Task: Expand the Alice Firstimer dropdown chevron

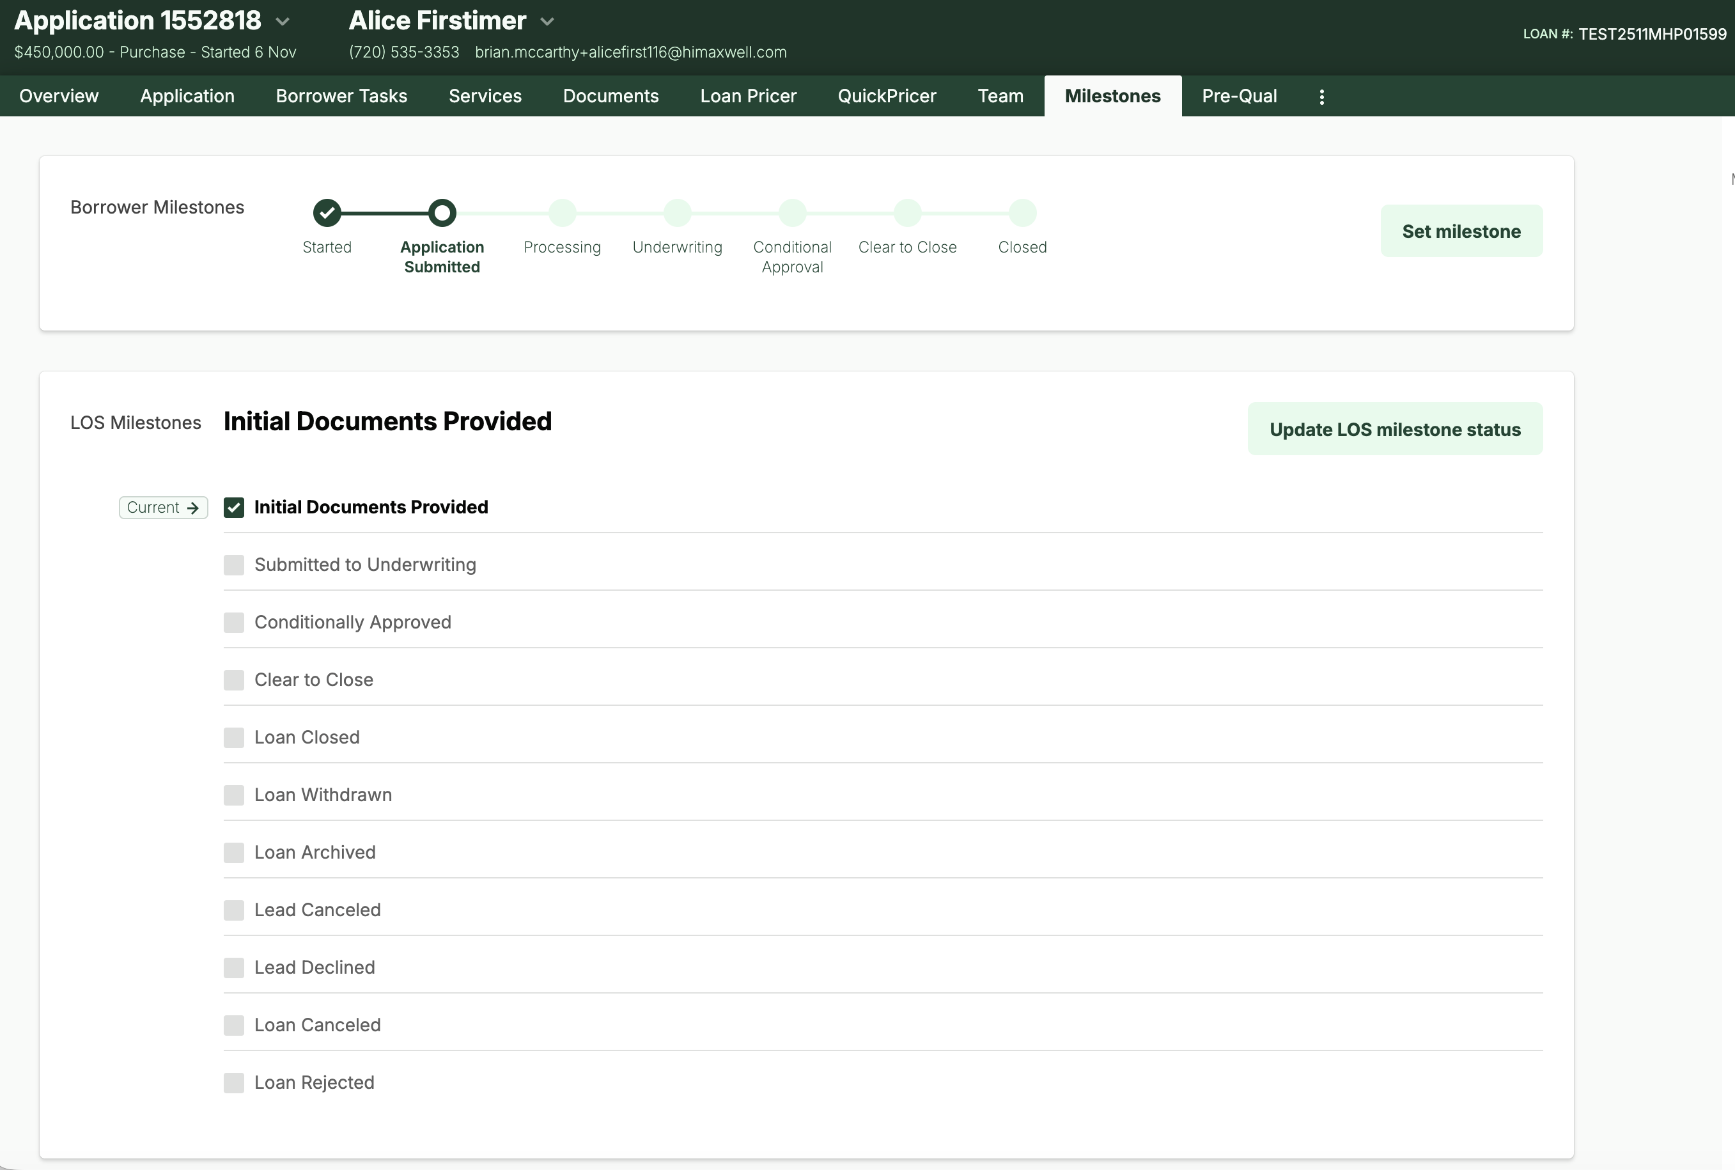Action: coord(547,22)
